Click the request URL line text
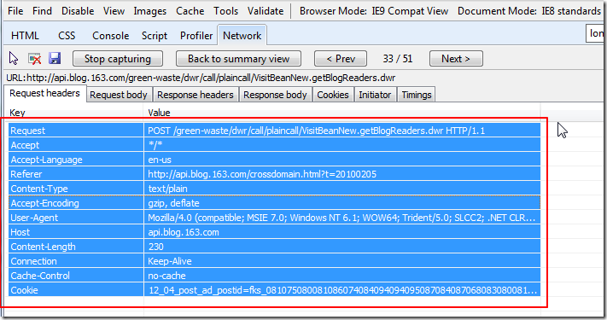607x320 pixels. point(201,78)
